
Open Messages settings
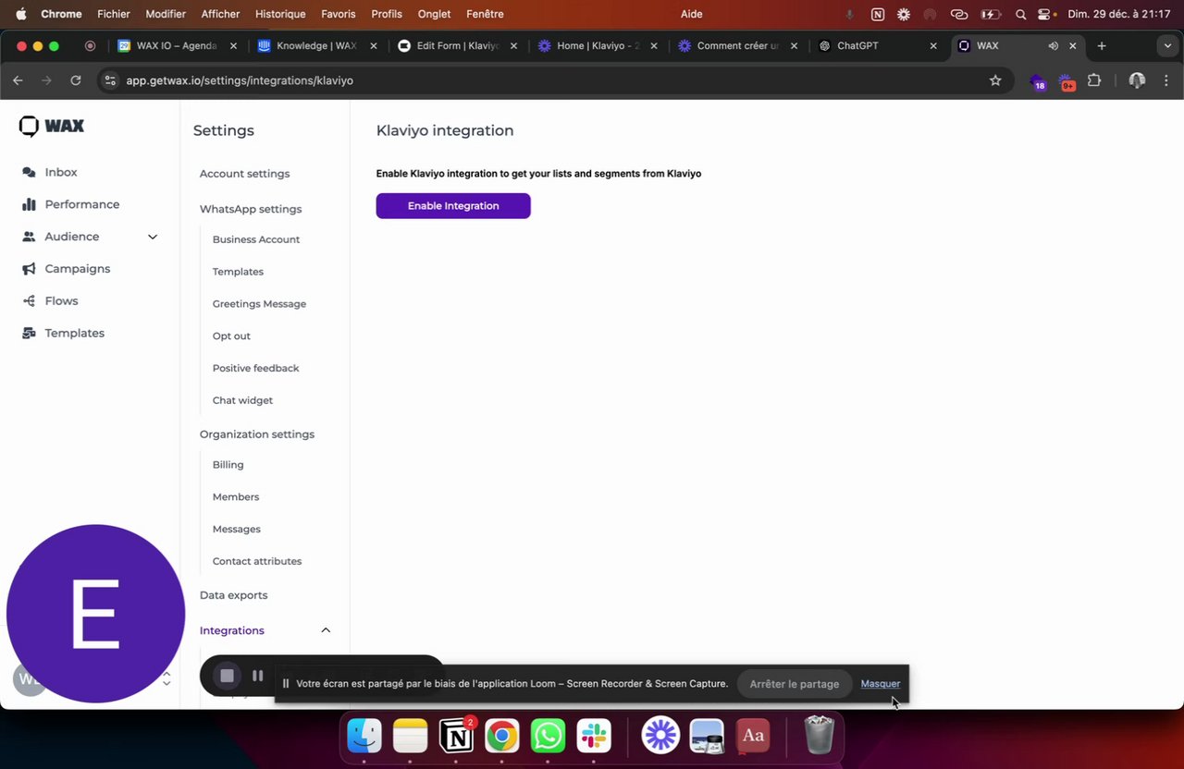[236, 530]
